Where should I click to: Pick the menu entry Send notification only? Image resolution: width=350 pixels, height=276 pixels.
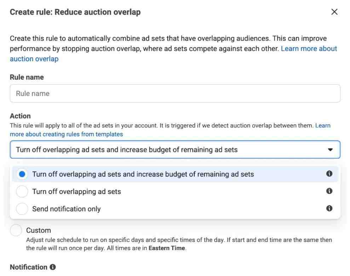[175, 209]
